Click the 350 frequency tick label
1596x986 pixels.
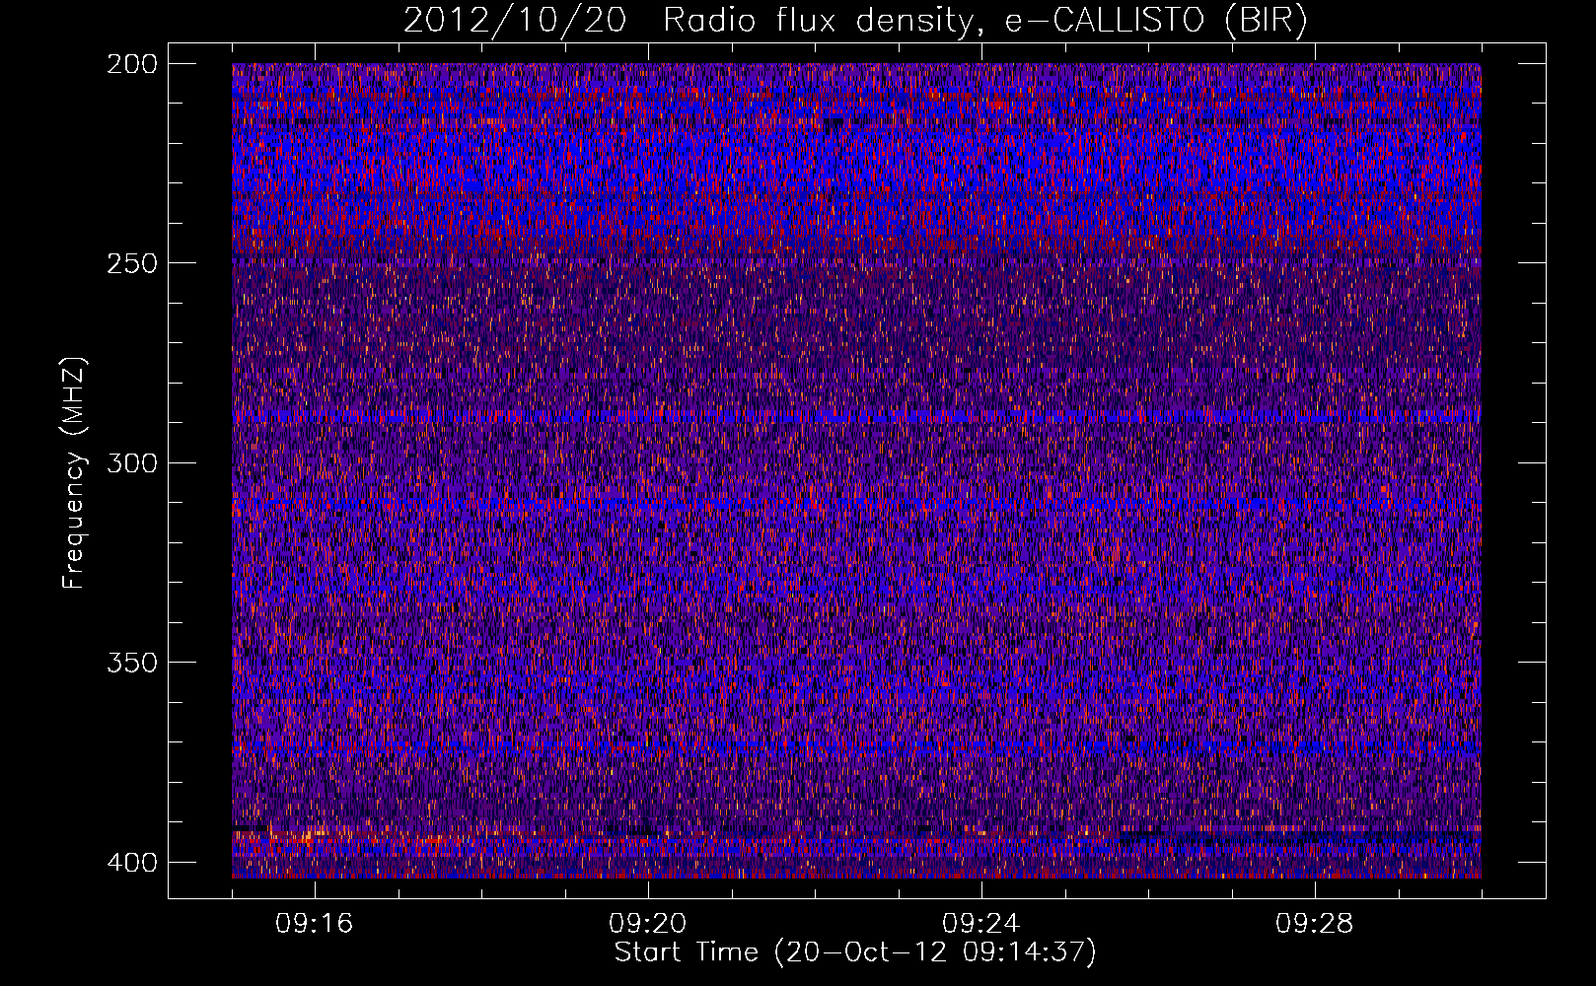coord(131,663)
